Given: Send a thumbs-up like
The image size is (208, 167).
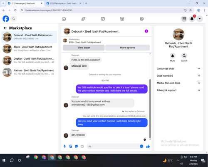Looking at the screenshot, I should (148, 146).
